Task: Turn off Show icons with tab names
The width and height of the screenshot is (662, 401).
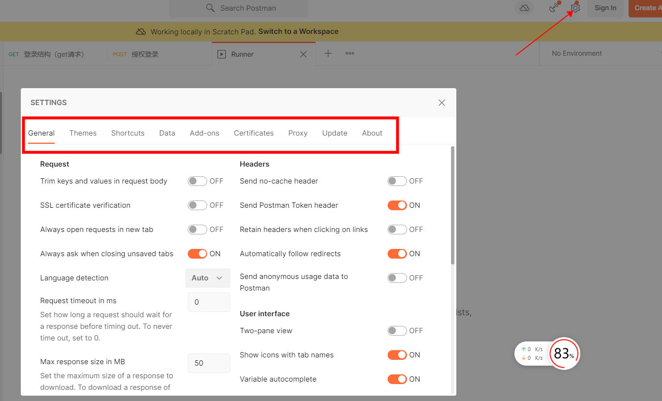Action: (397, 355)
